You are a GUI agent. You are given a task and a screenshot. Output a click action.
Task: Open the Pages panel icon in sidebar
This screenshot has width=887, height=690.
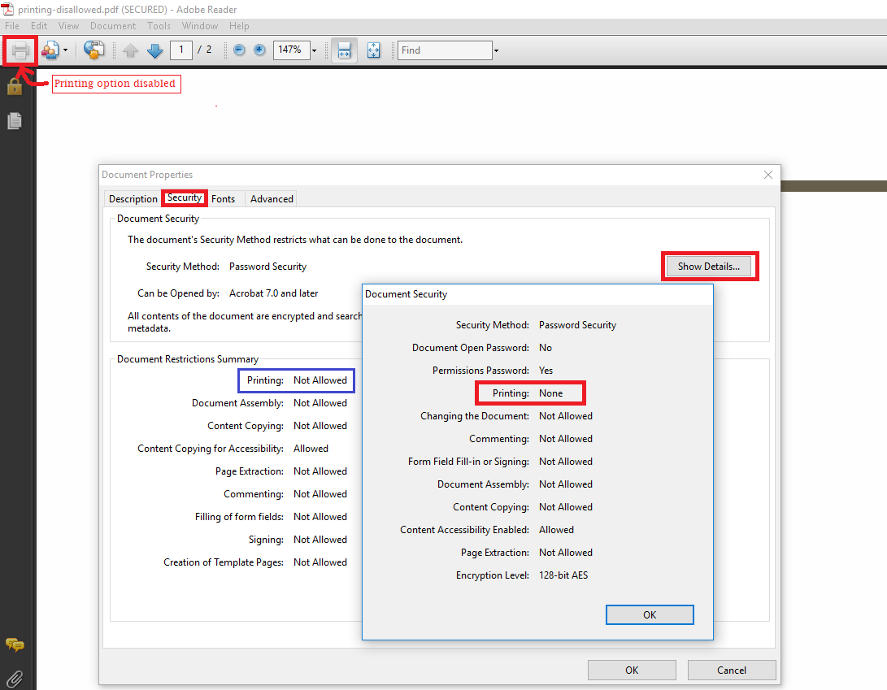(x=13, y=120)
